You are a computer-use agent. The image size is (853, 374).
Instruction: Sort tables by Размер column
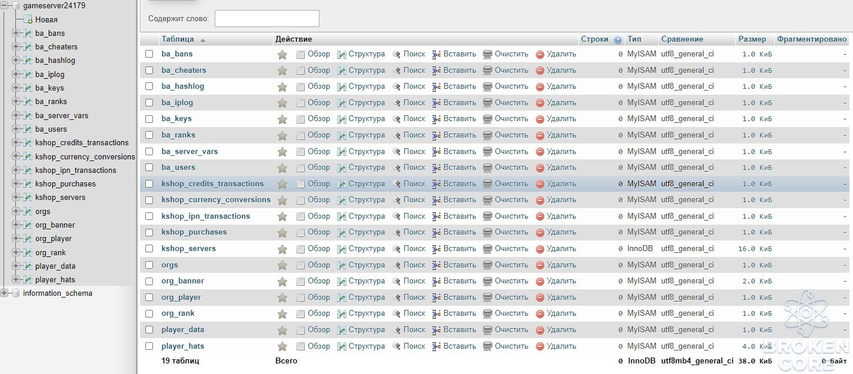point(752,39)
